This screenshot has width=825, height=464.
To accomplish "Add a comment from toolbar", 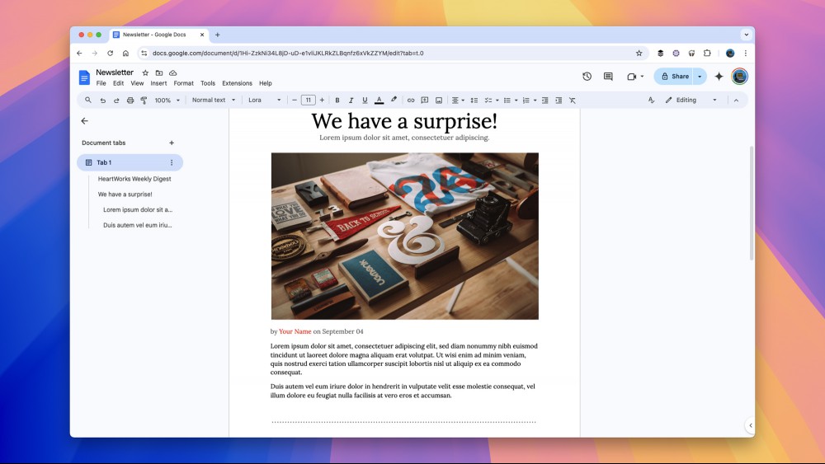I will click(x=425, y=101).
